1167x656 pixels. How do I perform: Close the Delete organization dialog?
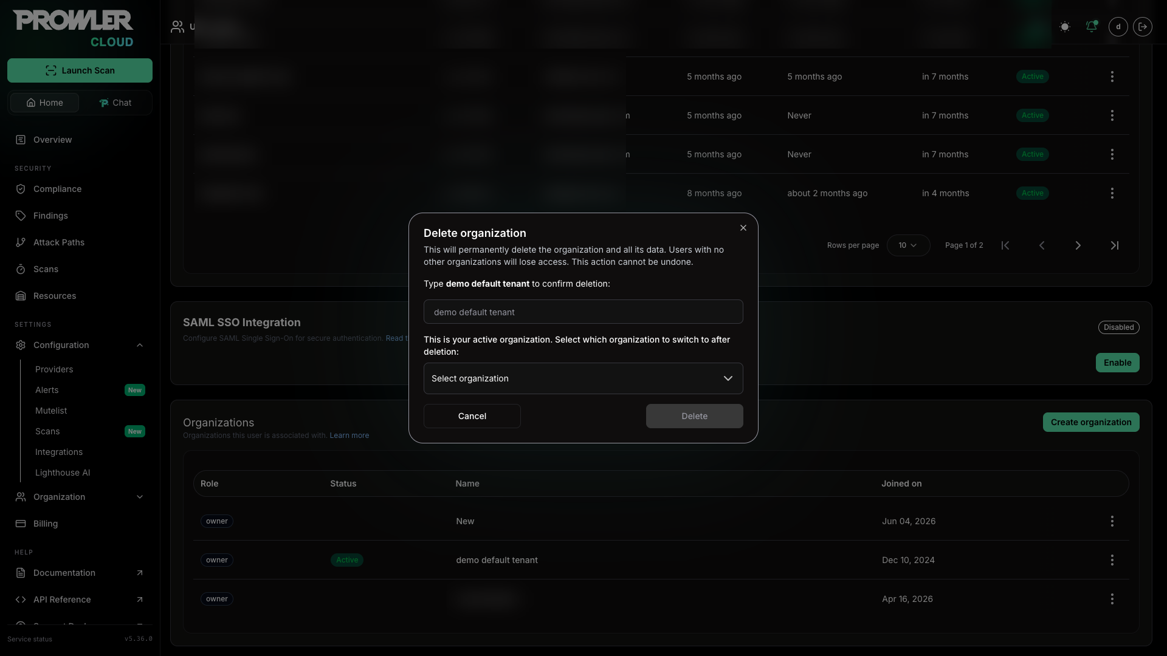coord(743,228)
